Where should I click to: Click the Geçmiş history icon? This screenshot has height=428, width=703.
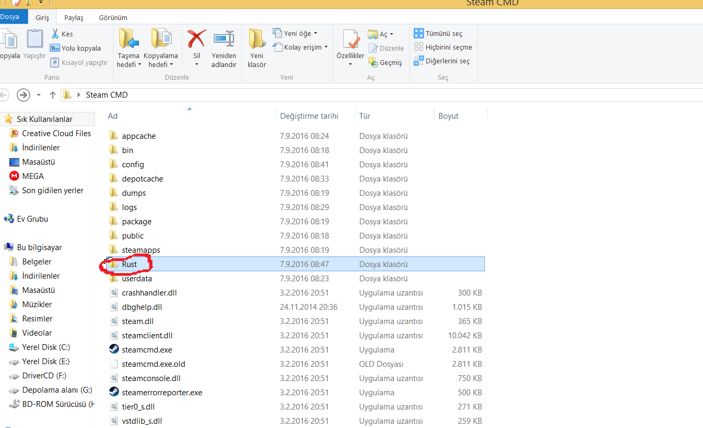click(373, 62)
